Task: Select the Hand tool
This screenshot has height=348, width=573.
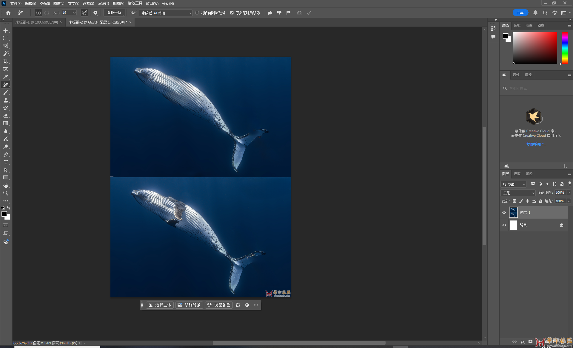Action: pyautogui.click(x=6, y=185)
